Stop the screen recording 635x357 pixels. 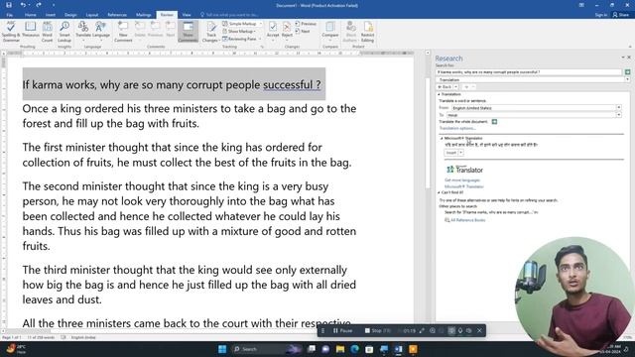pyautogui.click(x=377, y=330)
